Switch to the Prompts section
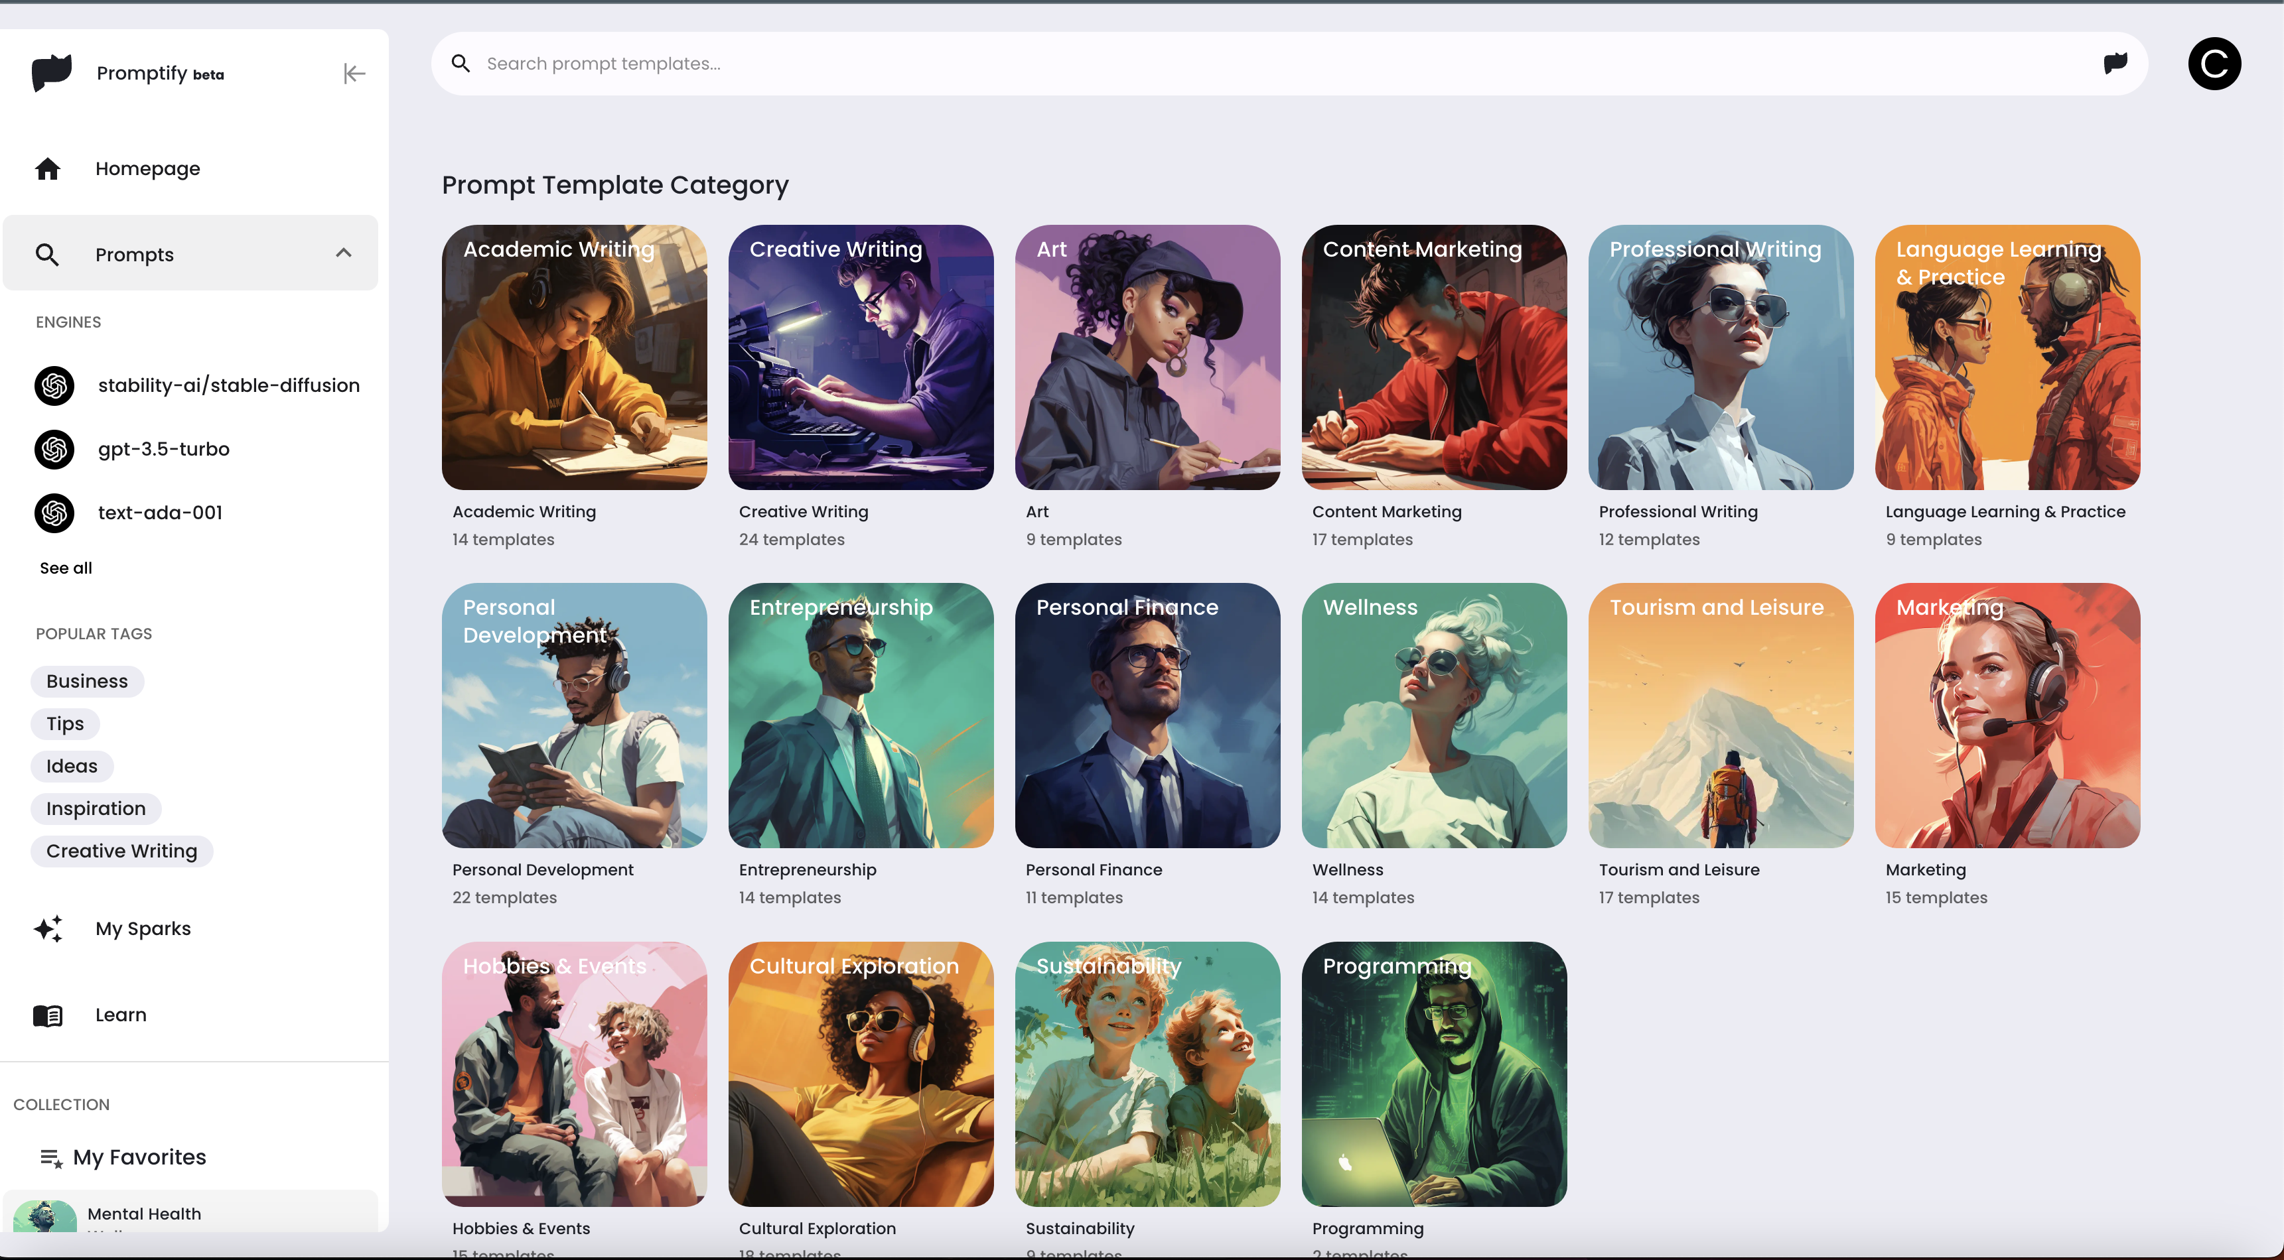Viewport: 2284px width, 1260px height. [x=135, y=254]
